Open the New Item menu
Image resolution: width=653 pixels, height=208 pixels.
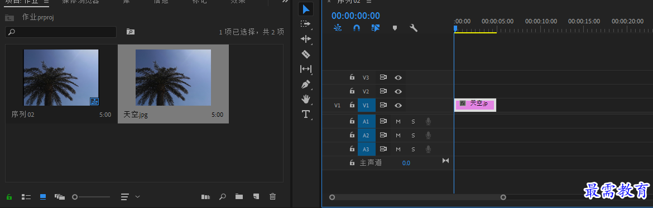256,197
